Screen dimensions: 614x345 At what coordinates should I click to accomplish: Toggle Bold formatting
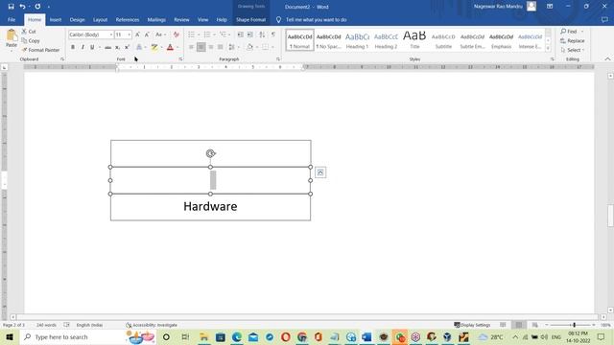73,47
